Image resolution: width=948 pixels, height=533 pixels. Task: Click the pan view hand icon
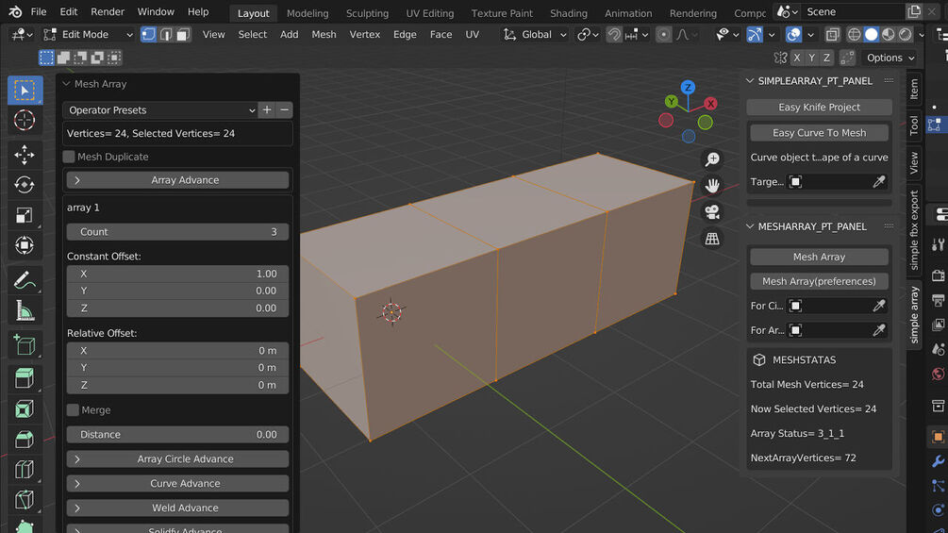point(712,186)
